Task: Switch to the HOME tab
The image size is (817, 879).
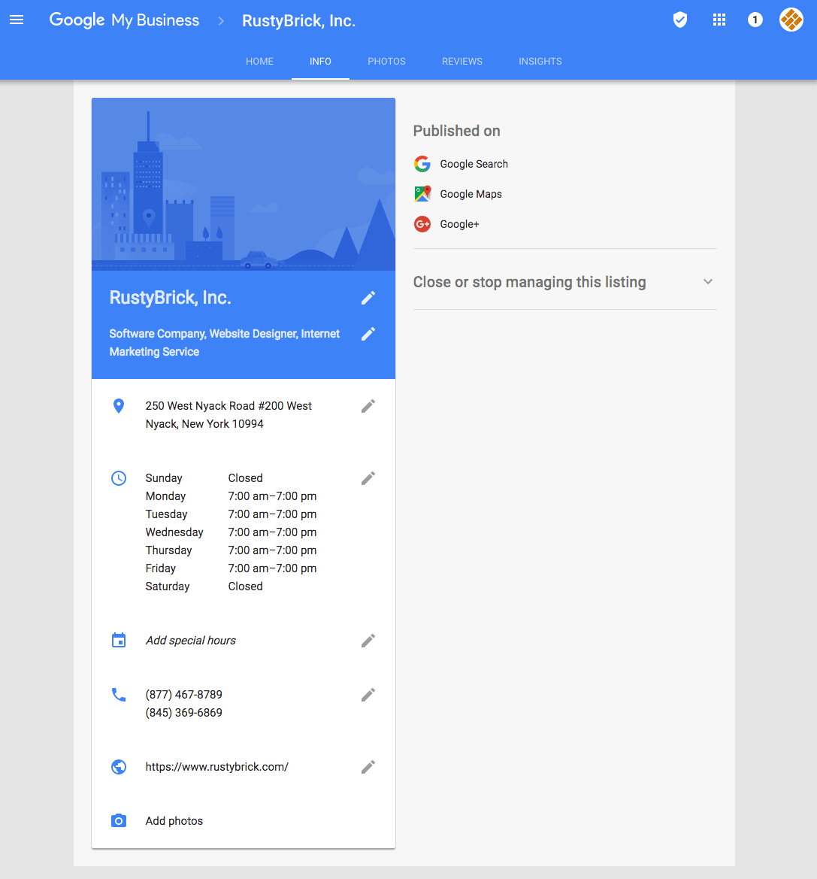Action: point(259,62)
